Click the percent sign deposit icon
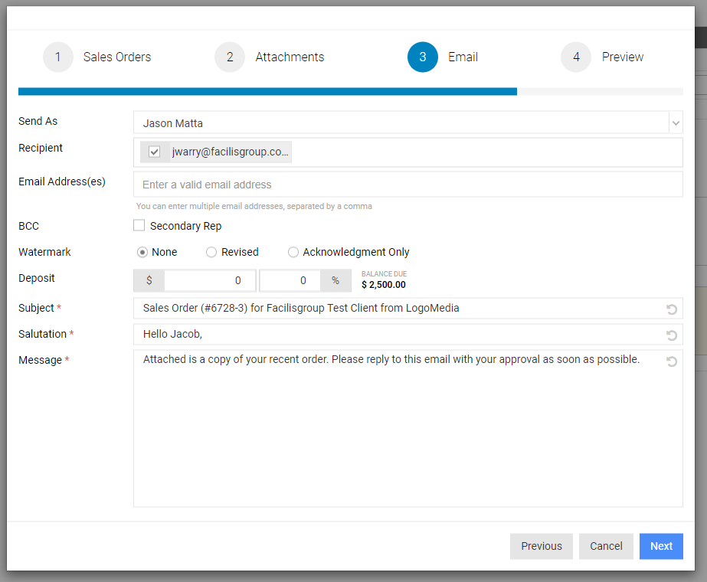Viewport: 707px width, 582px height. tap(335, 280)
